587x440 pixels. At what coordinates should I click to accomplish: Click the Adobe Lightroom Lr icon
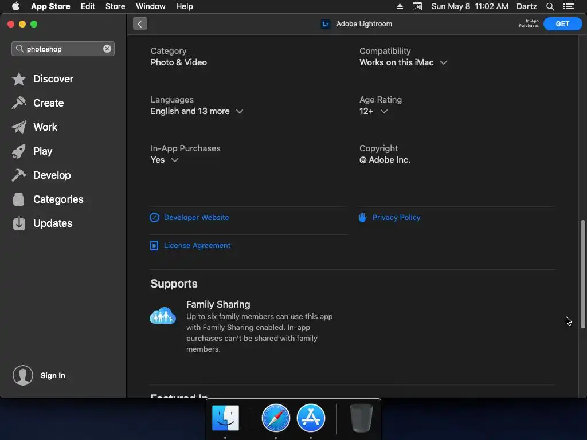click(x=326, y=24)
